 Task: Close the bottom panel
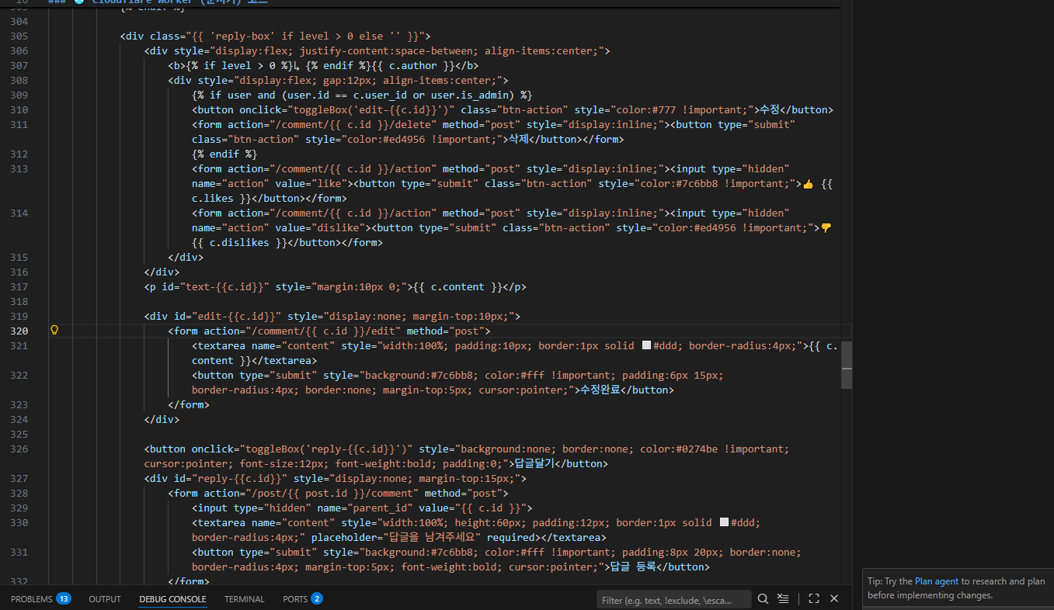click(834, 598)
